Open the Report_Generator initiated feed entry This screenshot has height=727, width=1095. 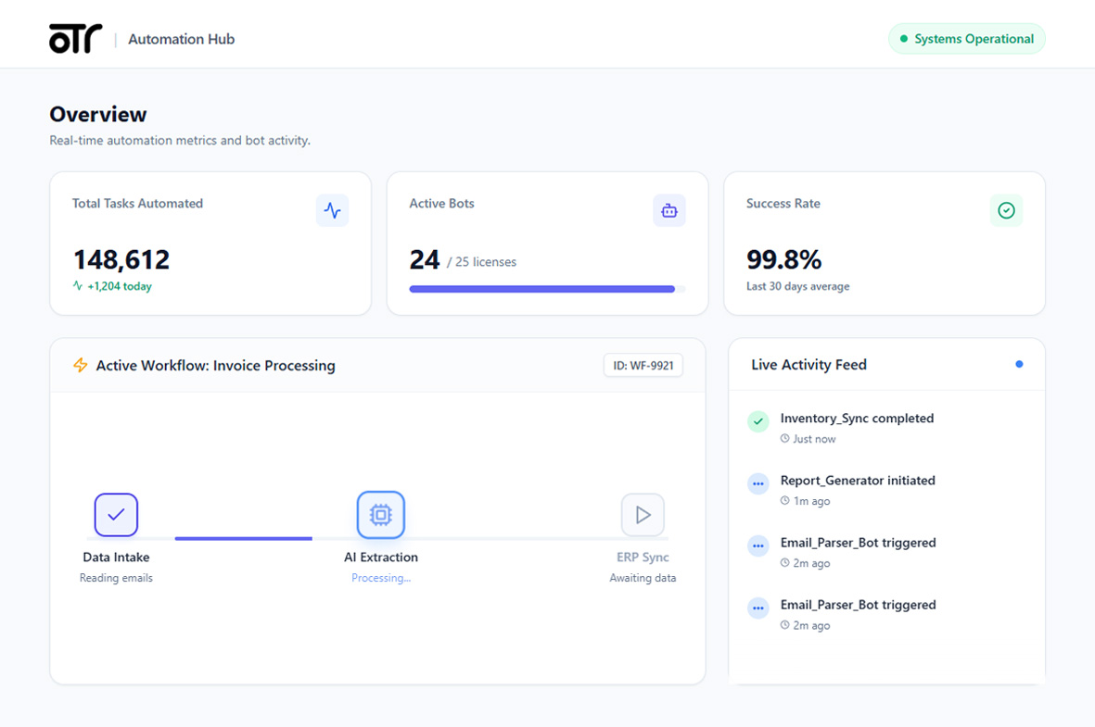coord(887,490)
